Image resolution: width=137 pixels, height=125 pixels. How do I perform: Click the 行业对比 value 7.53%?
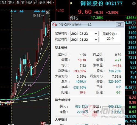click(x=117, y=77)
